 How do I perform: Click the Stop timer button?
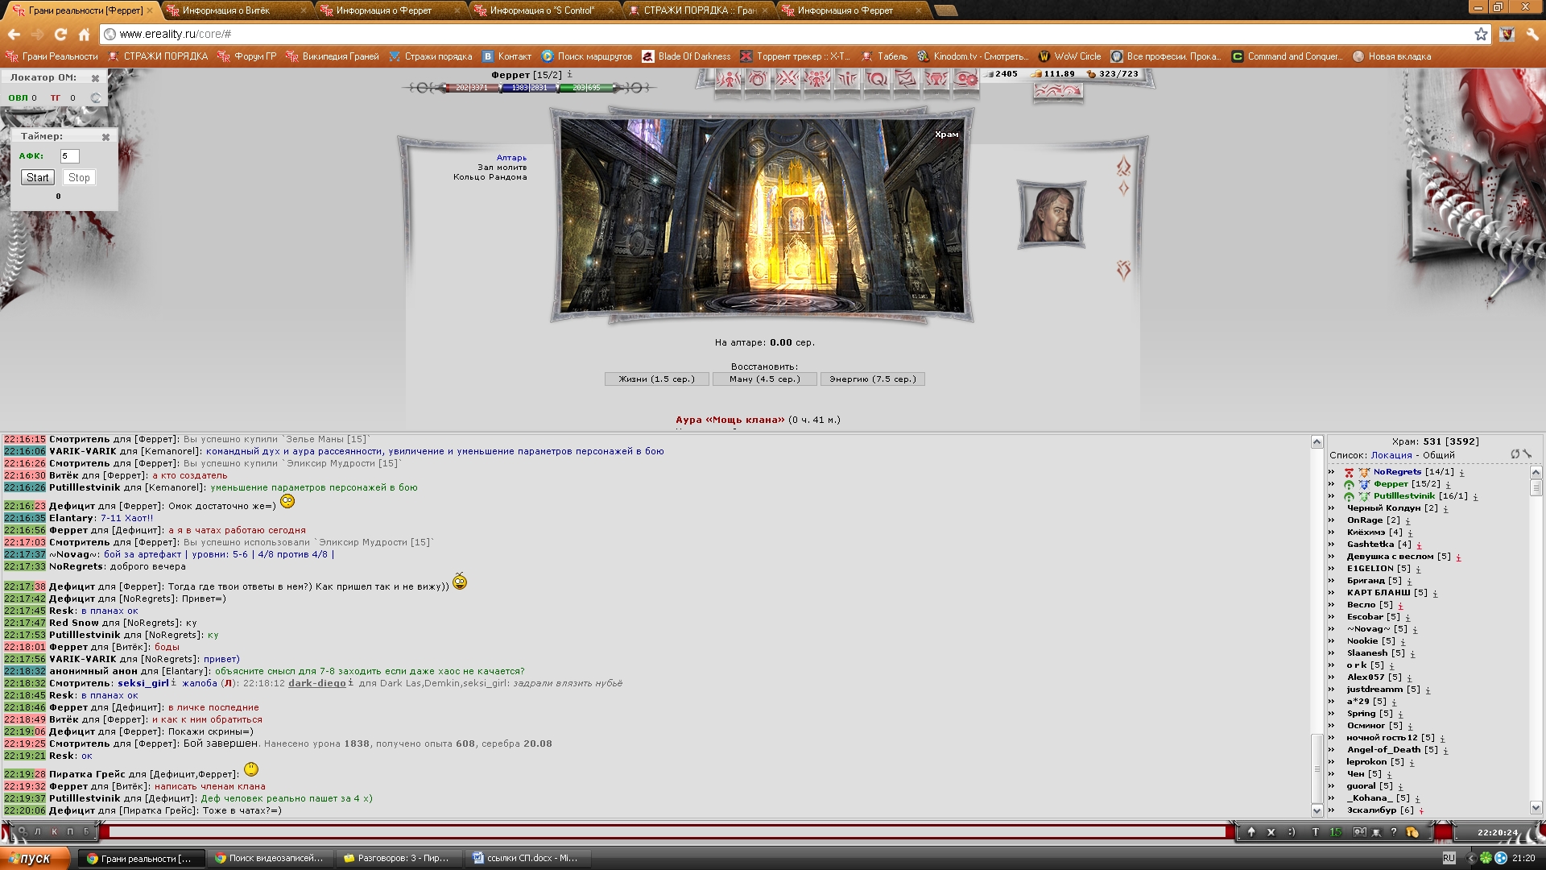click(79, 177)
